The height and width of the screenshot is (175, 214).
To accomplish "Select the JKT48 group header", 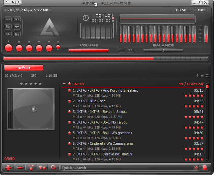I will pos(133,84).
